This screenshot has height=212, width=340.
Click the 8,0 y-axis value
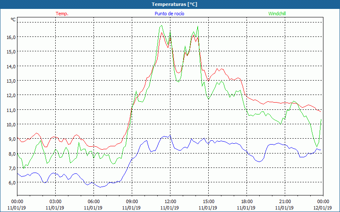click(12, 154)
